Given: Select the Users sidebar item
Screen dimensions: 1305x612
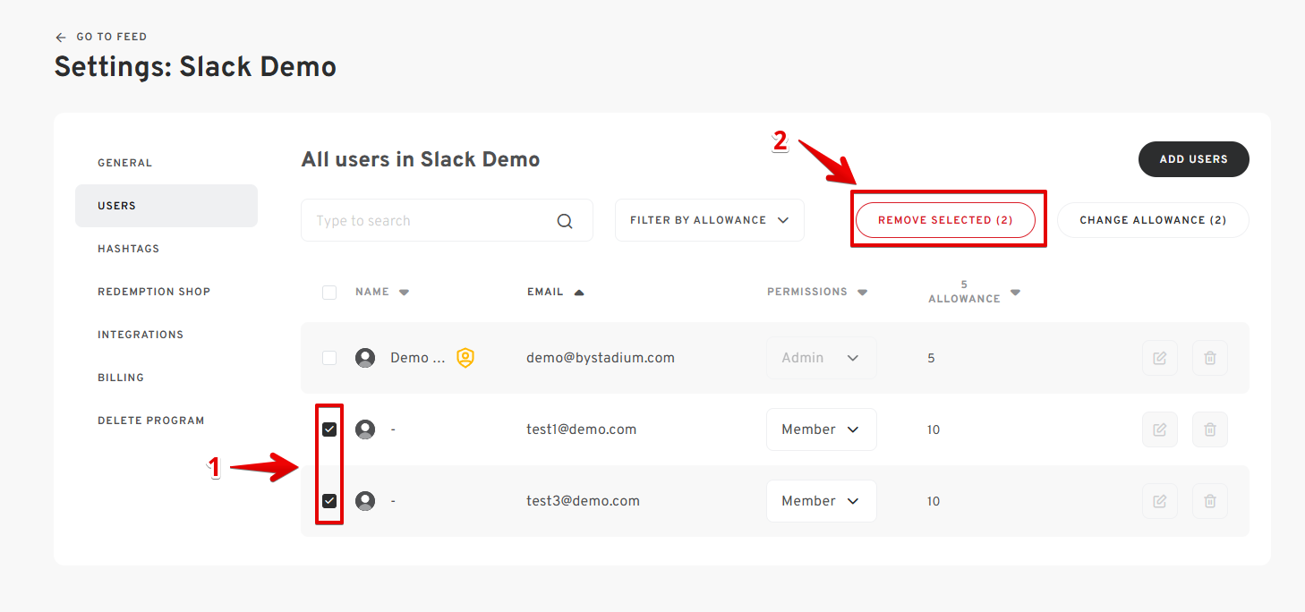Looking at the screenshot, I should tap(166, 206).
